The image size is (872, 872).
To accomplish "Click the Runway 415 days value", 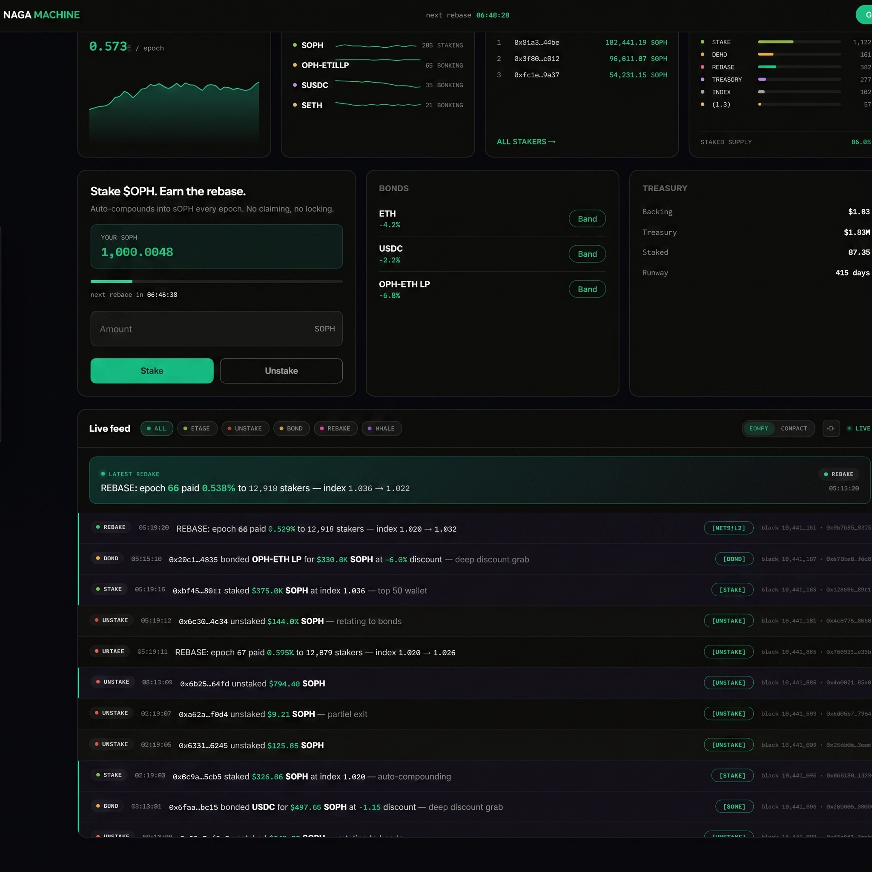I will [x=852, y=272].
